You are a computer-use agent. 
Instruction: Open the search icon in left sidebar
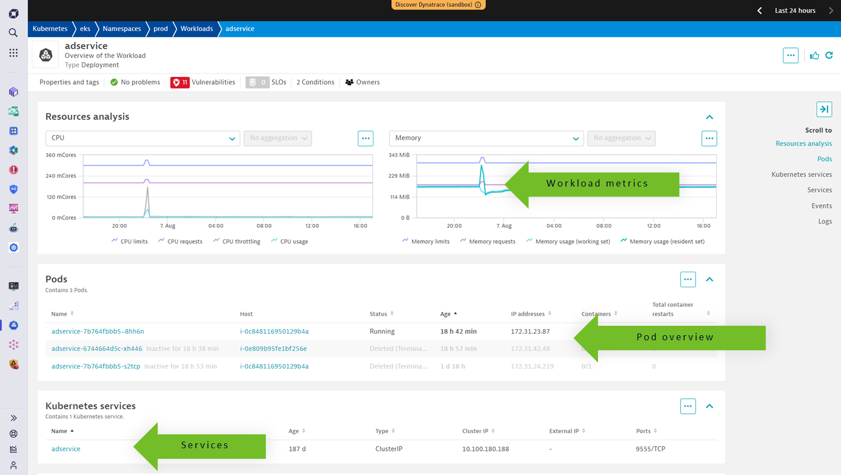[x=13, y=33]
